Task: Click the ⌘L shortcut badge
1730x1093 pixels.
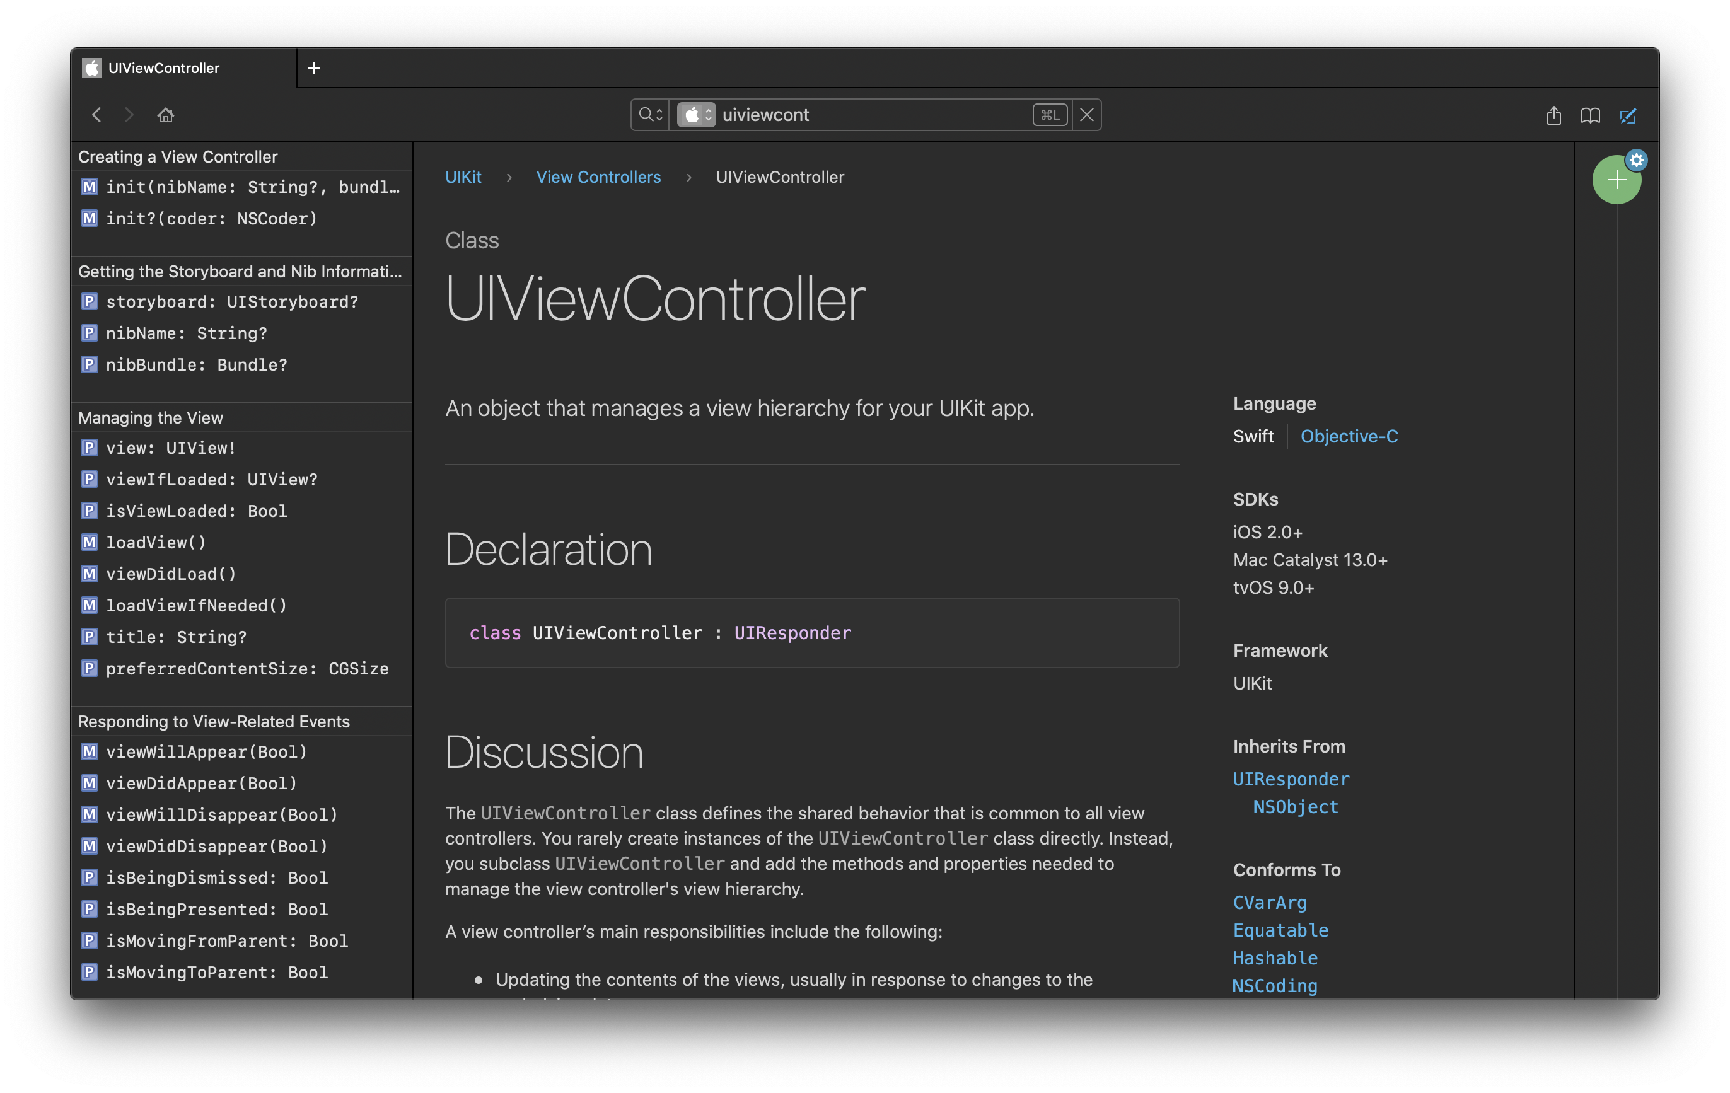Action: (1050, 115)
